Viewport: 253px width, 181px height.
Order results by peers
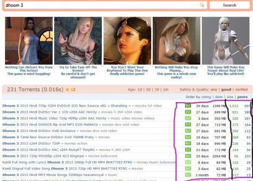pyautogui.click(x=242, y=97)
